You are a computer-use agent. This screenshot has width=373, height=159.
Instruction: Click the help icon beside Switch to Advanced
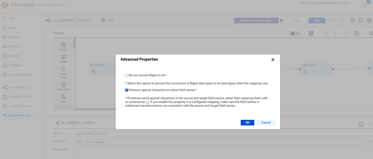[282, 20]
